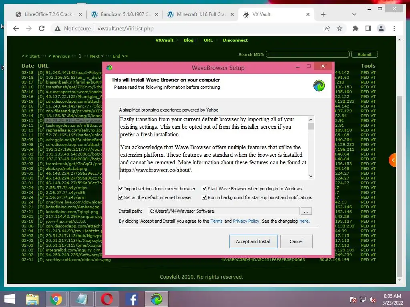Viewport: 410px width, 307px height.
Task: Expand the orange side arrow tab
Action: click(393, 160)
